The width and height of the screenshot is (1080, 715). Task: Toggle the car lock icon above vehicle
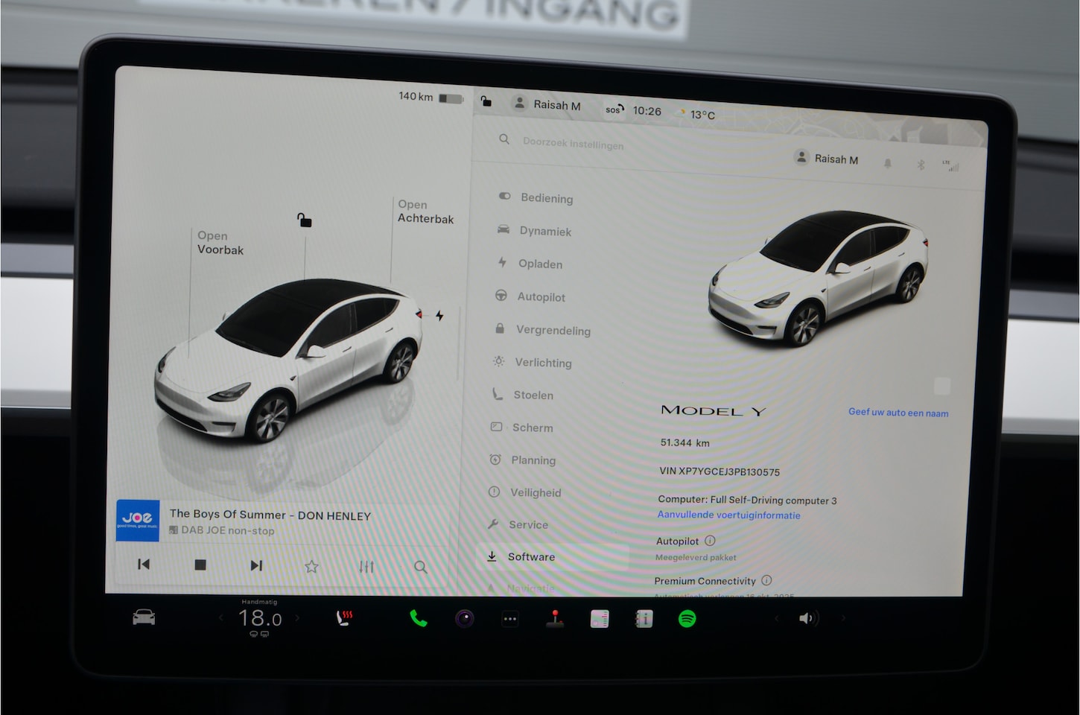click(305, 220)
